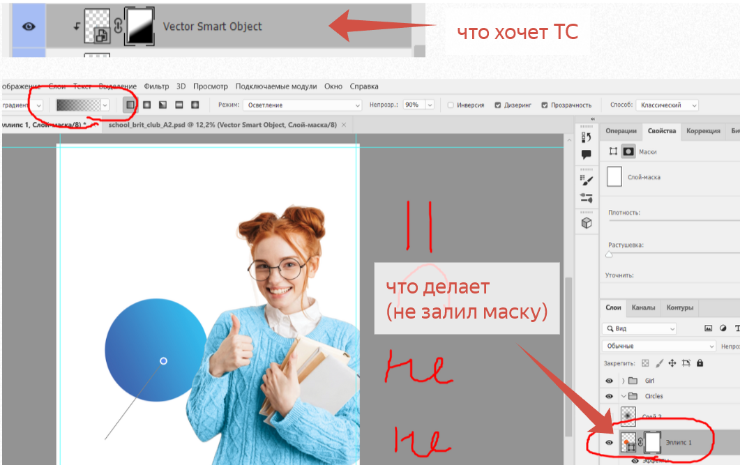740x465 pixels.
Task: Toggle the Прозрачность checkbox
Action: coord(545,105)
